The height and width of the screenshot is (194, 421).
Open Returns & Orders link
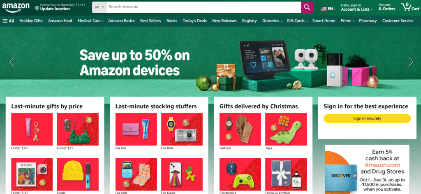point(386,7)
